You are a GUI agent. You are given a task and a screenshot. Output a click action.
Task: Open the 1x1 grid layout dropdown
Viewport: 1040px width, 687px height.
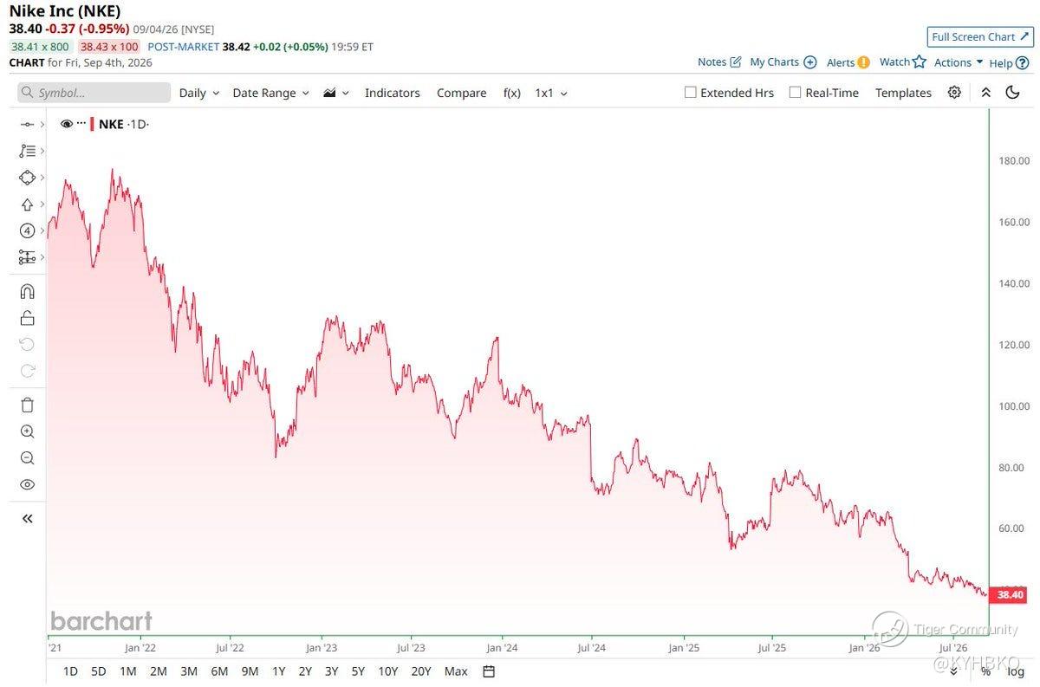click(x=551, y=93)
